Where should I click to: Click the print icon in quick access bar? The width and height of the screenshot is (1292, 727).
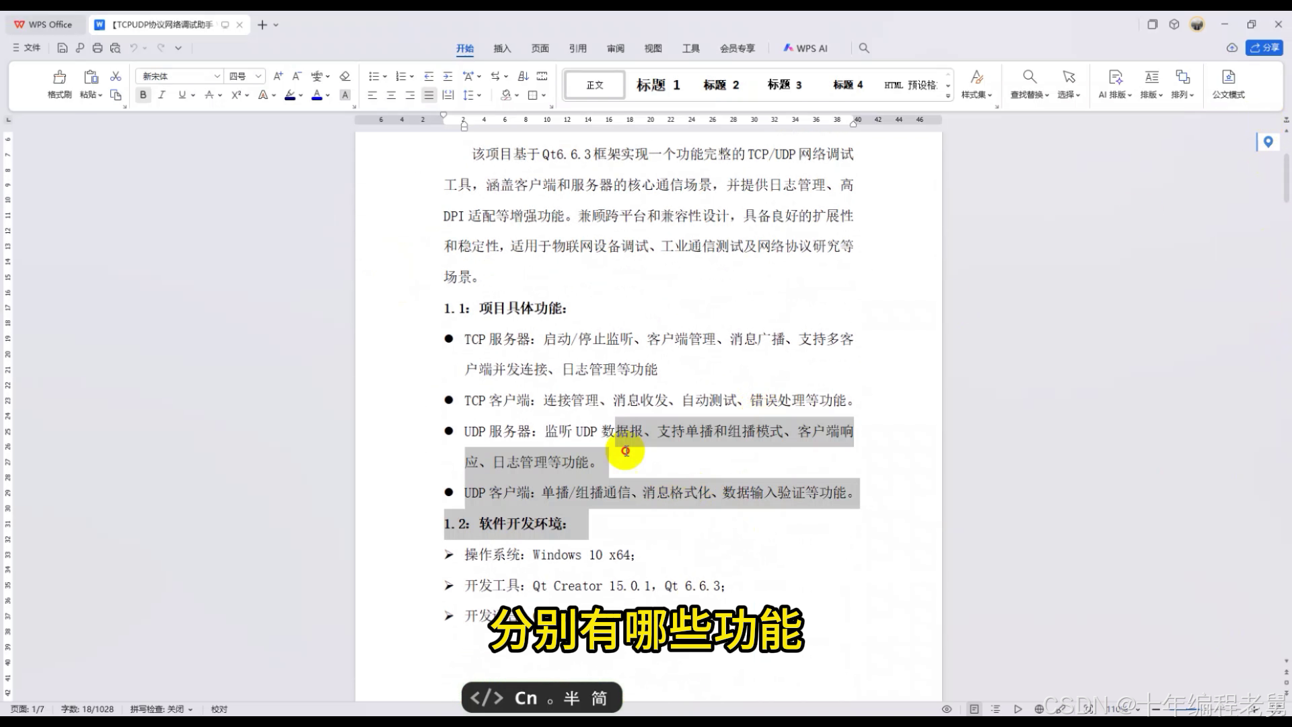(x=98, y=48)
